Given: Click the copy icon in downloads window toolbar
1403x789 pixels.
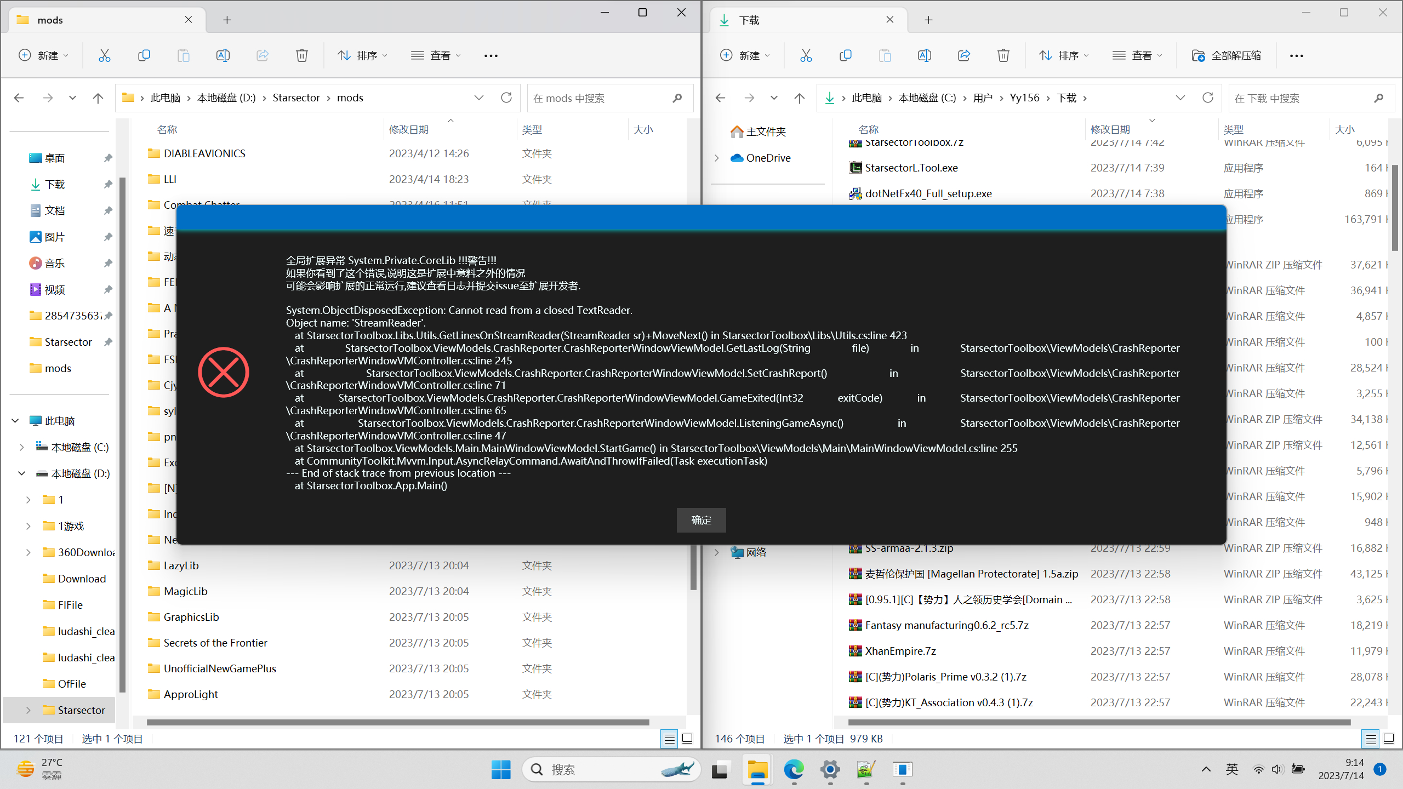Looking at the screenshot, I should coord(845,55).
